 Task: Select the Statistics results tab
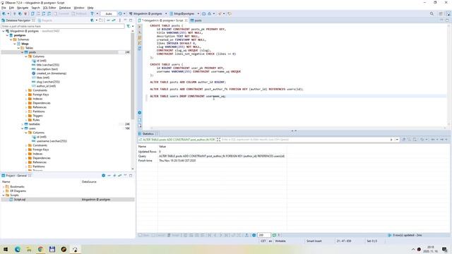tap(148, 134)
